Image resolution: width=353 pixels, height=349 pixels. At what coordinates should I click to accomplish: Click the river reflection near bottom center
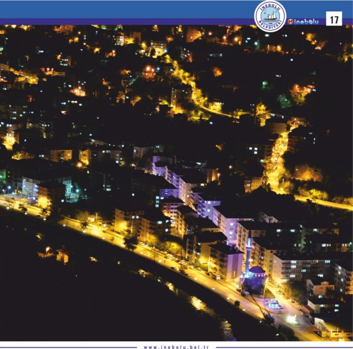click(x=198, y=302)
